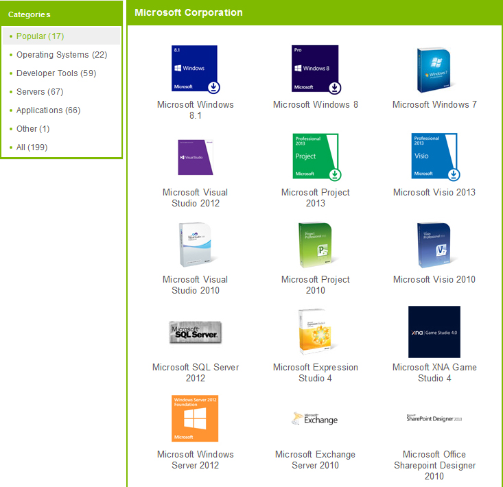Show the Servers (67) category

point(40,92)
